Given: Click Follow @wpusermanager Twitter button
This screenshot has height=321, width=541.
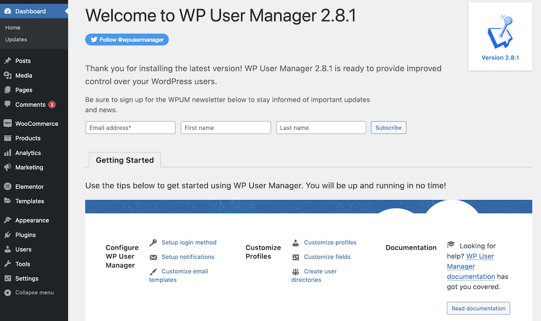Looking at the screenshot, I should tap(127, 39).
